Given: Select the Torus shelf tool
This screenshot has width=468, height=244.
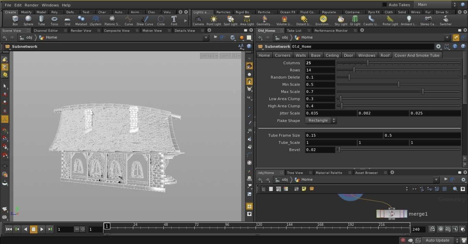Looking at the screenshot, I should 54,21.
